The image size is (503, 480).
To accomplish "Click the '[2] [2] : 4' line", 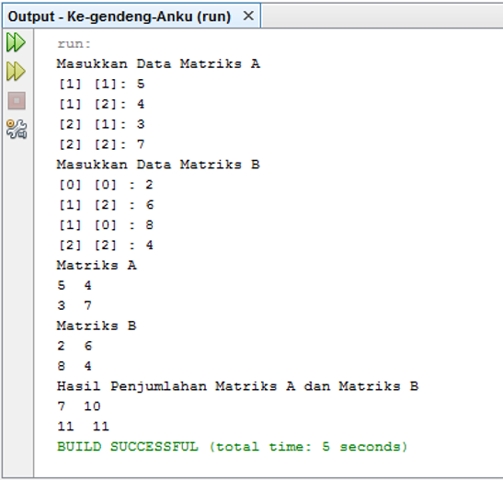I will click(x=106, y=246).
